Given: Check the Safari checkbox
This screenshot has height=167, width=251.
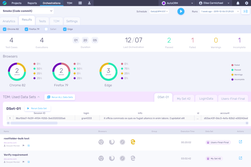Looking at the screenshot, I should (x=46, y=29).
